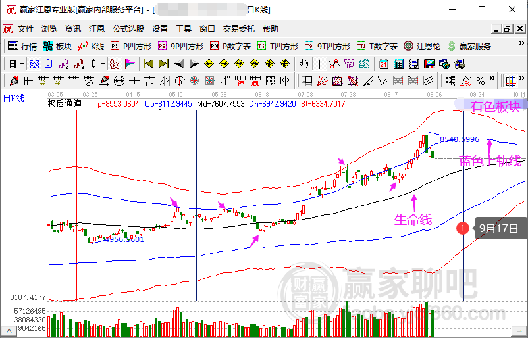
Task: Click the 日K线 chart label
Action: [x=13, y=99]
